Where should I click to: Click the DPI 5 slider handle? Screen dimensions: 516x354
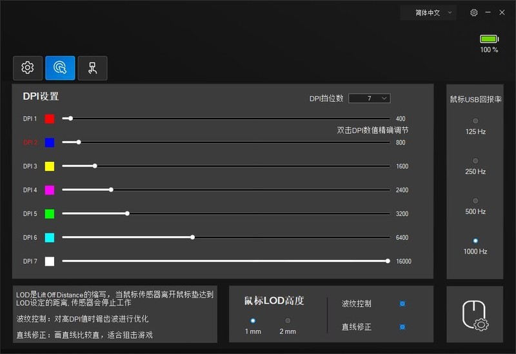click(127, 213)
